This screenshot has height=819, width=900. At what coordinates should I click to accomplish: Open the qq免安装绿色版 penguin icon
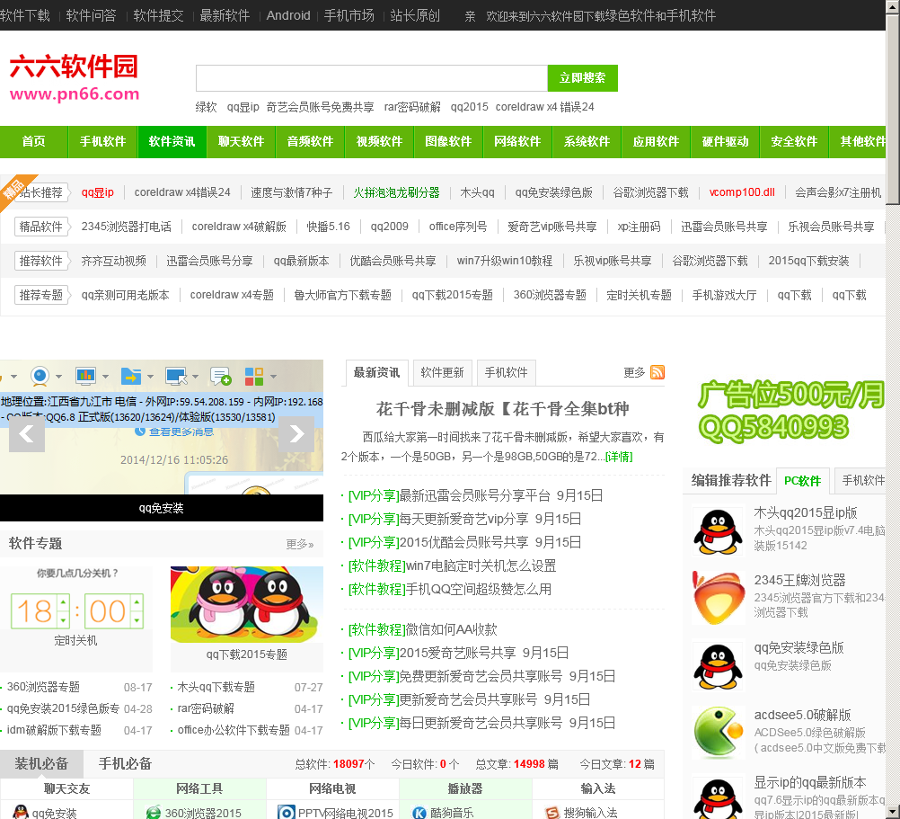pos(718,666)
